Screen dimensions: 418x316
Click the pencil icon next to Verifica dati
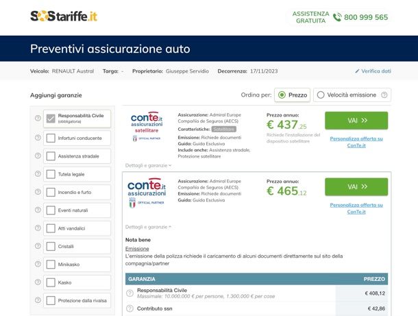[x=357, y=71]
